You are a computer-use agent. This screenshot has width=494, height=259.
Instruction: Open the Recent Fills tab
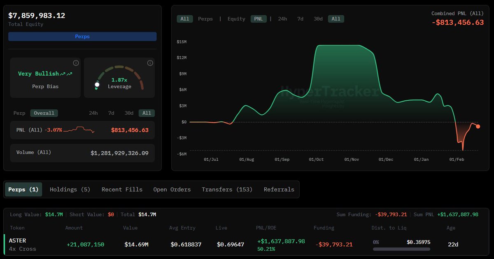[x=122, y=190]
